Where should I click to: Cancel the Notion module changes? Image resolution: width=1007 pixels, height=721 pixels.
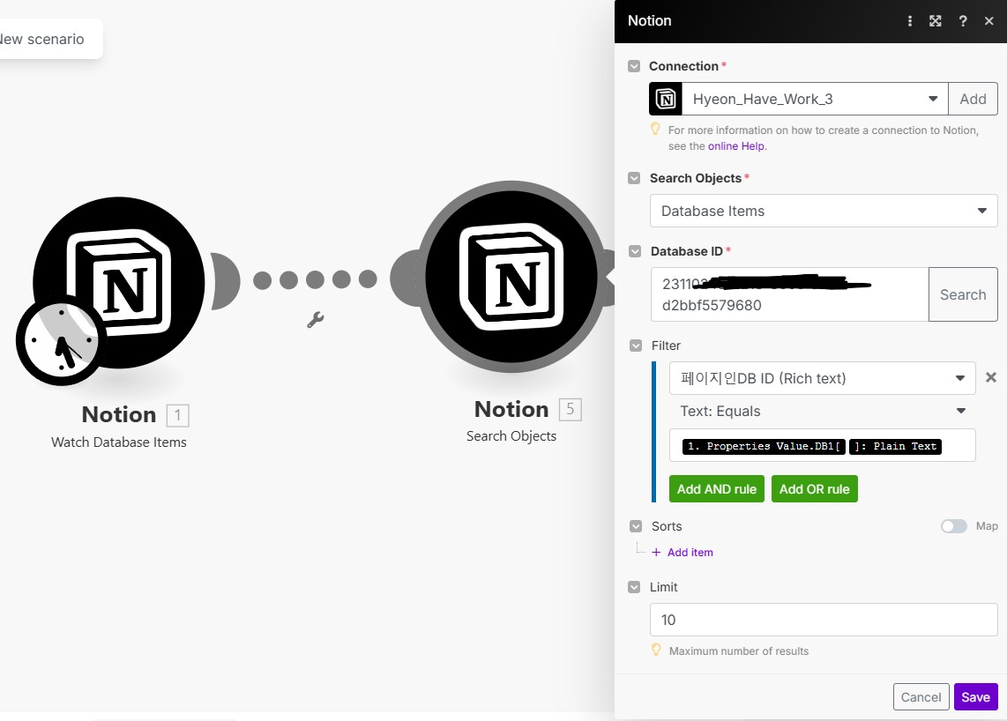click(921, 697)
